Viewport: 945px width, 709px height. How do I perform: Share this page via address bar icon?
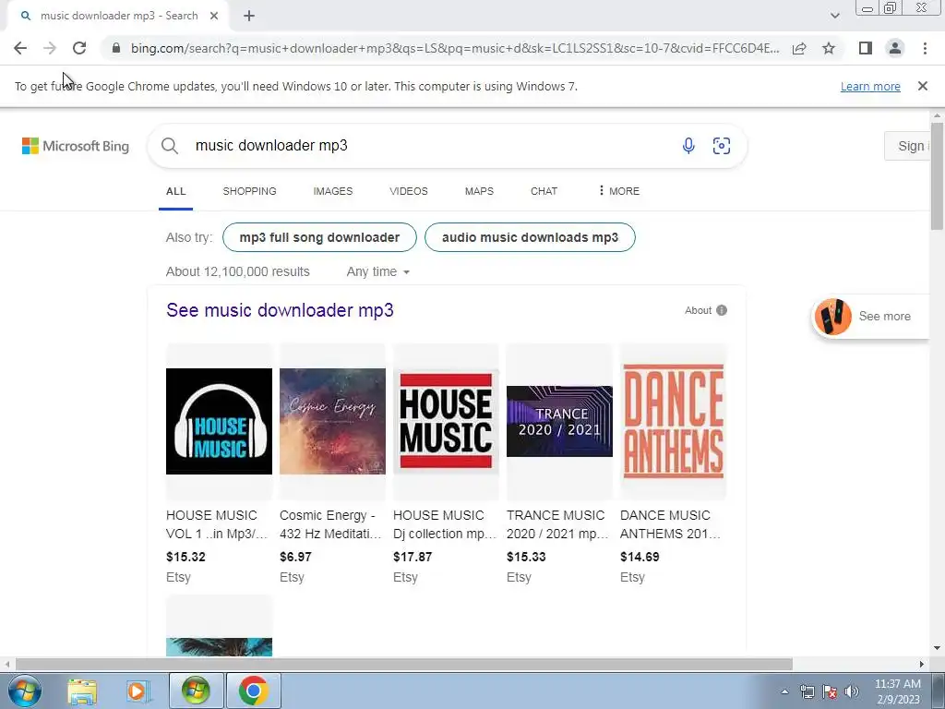tap(799, 48)
